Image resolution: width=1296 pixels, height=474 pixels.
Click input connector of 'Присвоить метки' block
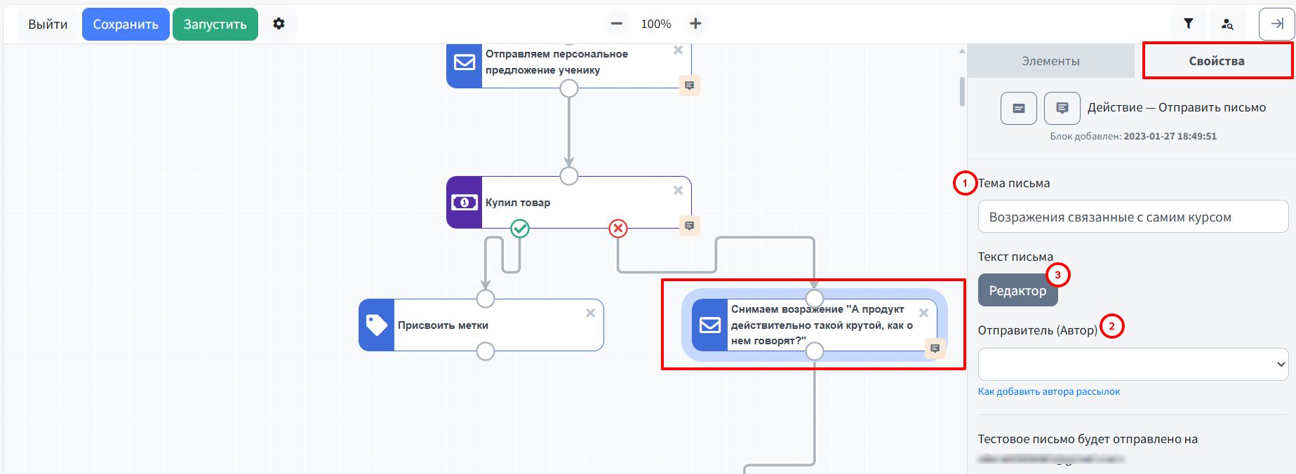coord(486,299)
